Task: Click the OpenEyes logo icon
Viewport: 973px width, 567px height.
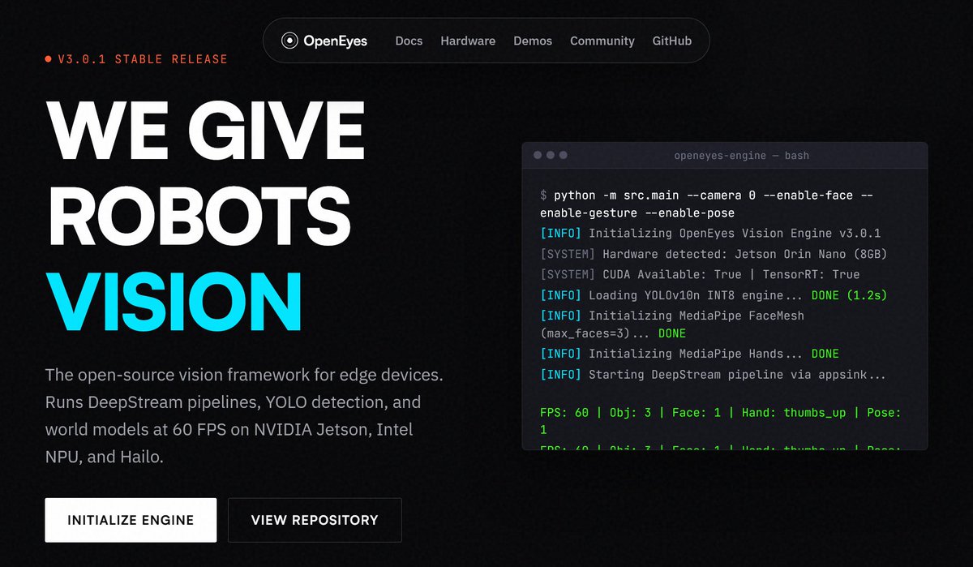Action: pos(289,41)
